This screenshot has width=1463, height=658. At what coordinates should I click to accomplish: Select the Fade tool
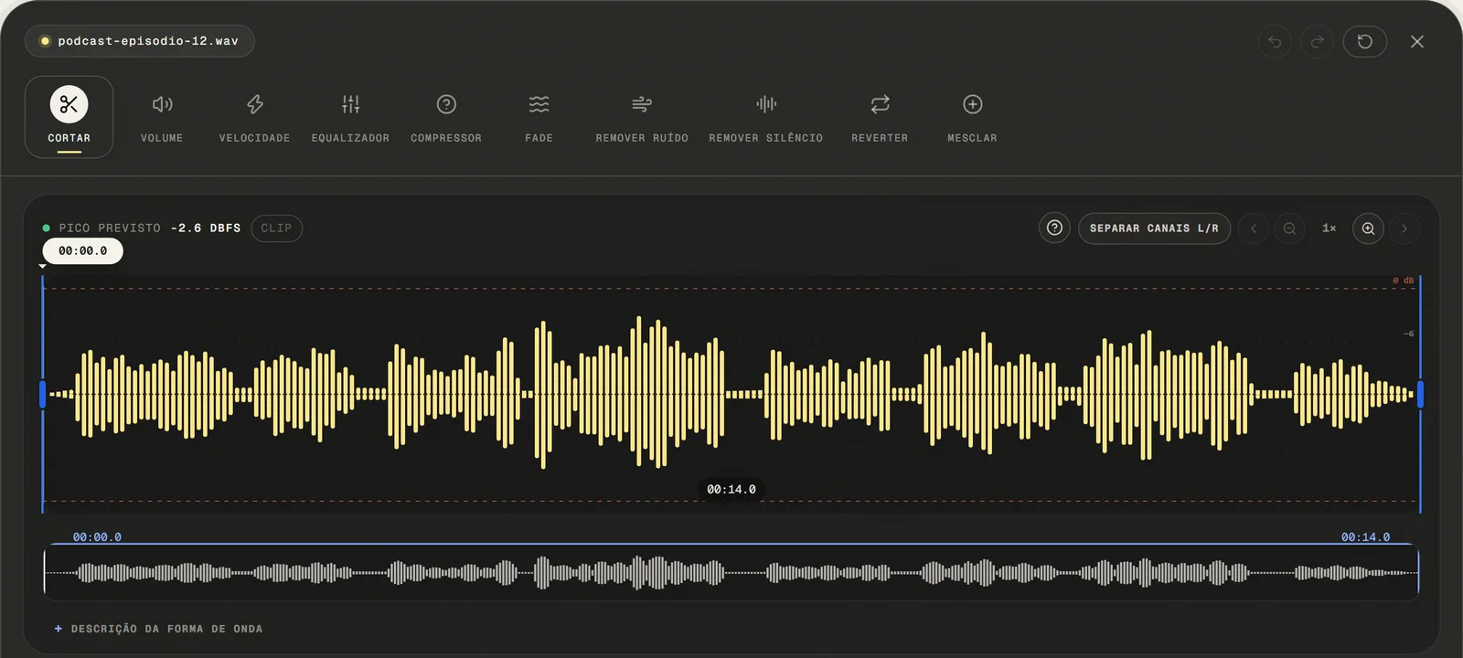(539, 117)
